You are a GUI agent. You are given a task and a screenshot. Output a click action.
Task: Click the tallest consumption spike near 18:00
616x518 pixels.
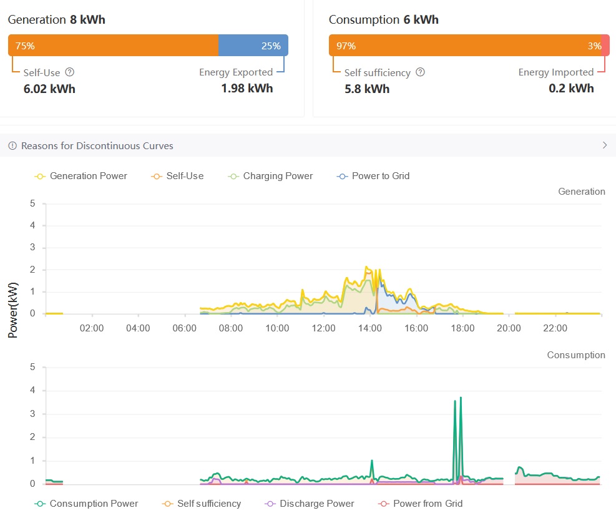pos(461,398)
